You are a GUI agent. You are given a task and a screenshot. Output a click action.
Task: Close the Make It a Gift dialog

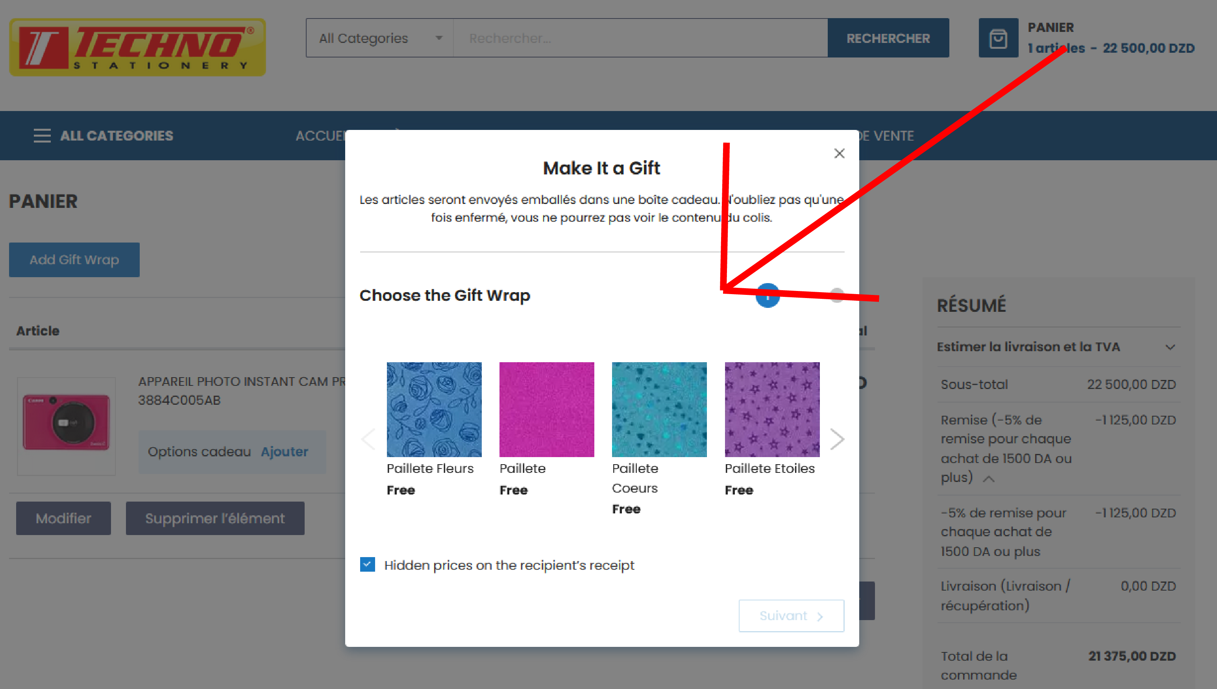839,153
